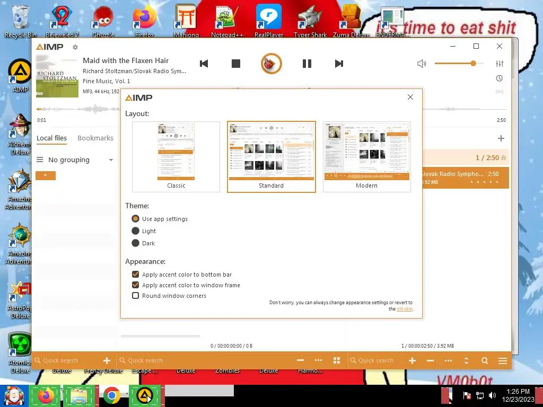Open AIMP settings gear icon
Image resolution: width=543 pixels, height=407 pixels.
click(75, 47)
